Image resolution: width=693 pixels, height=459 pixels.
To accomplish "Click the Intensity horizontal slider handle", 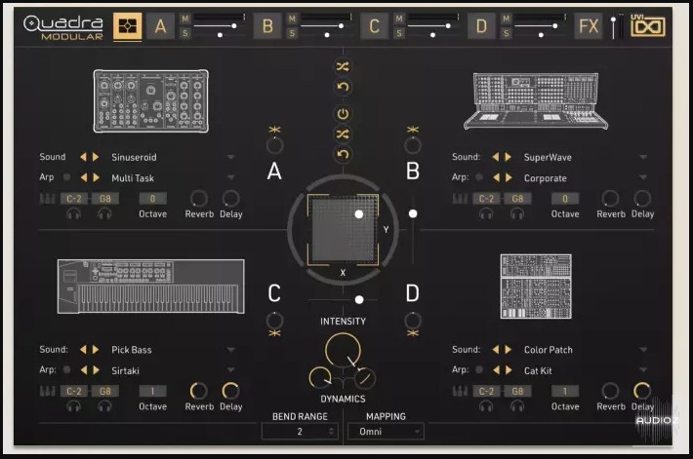I will (x=359, y=300).
